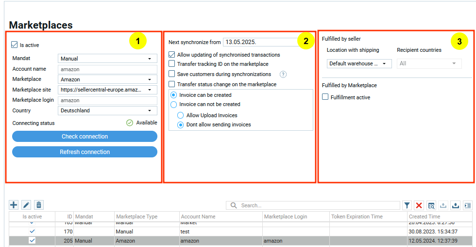Click the Check connection button
The width and height of the screenshot is (476, 247).
click(x=85, y=137)
